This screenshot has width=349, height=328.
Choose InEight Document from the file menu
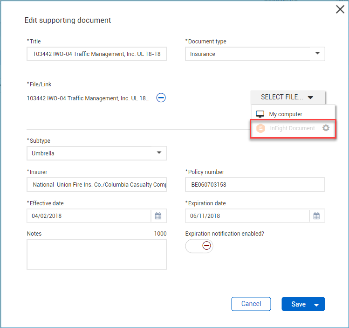(292, 128)
